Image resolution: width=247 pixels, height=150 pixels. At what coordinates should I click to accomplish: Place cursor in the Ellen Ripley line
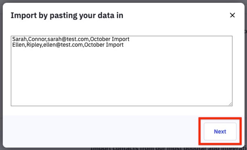[68, 45]
